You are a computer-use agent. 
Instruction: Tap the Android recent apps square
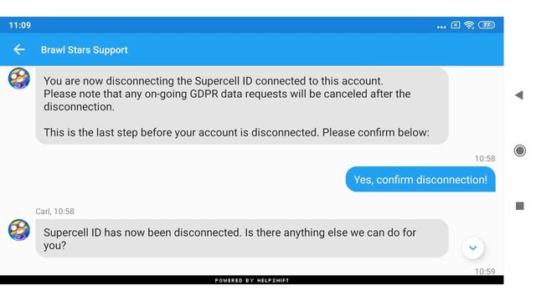click(x=519, y=206)
